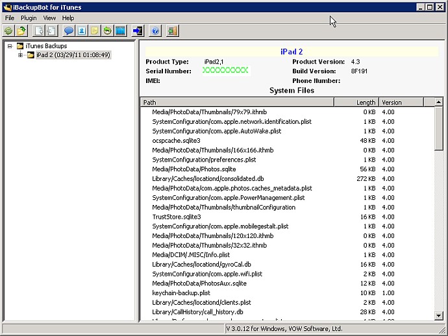Screen dimensions: 448x336
Task: Click the exit door icon
Action: [x=173, y=31]
